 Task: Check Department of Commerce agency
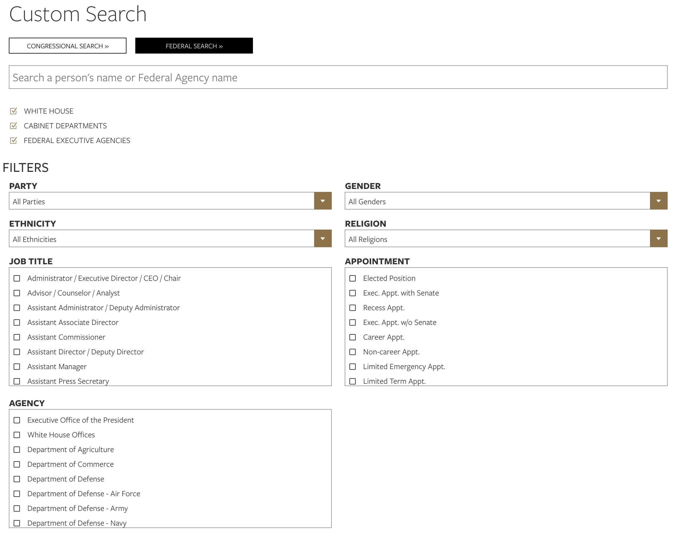click(x=17, y=464)
